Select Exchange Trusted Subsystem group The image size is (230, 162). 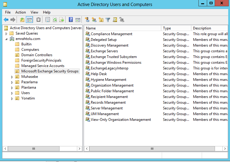[x=114, y=57]
